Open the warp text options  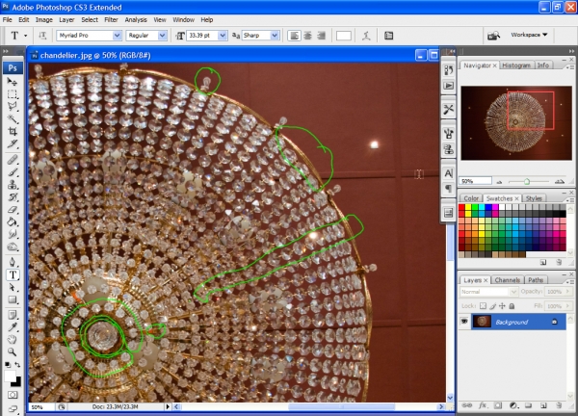pyautogui.click(x=366, y=36)
